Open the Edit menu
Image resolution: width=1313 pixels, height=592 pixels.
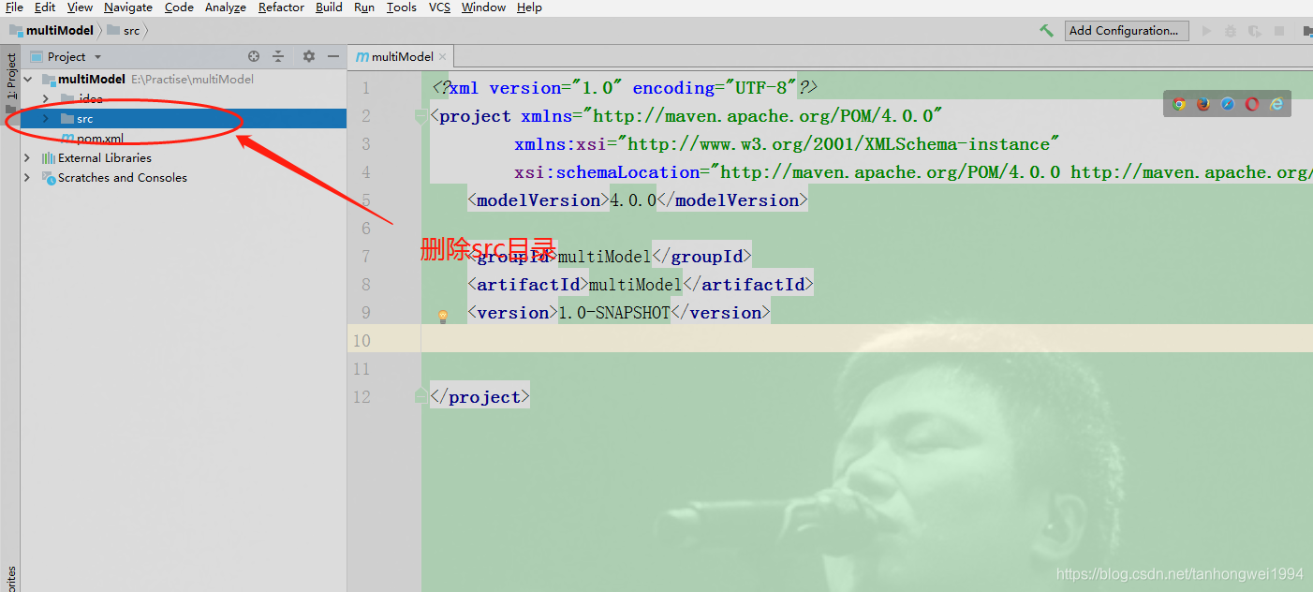[x=45, y=7]
